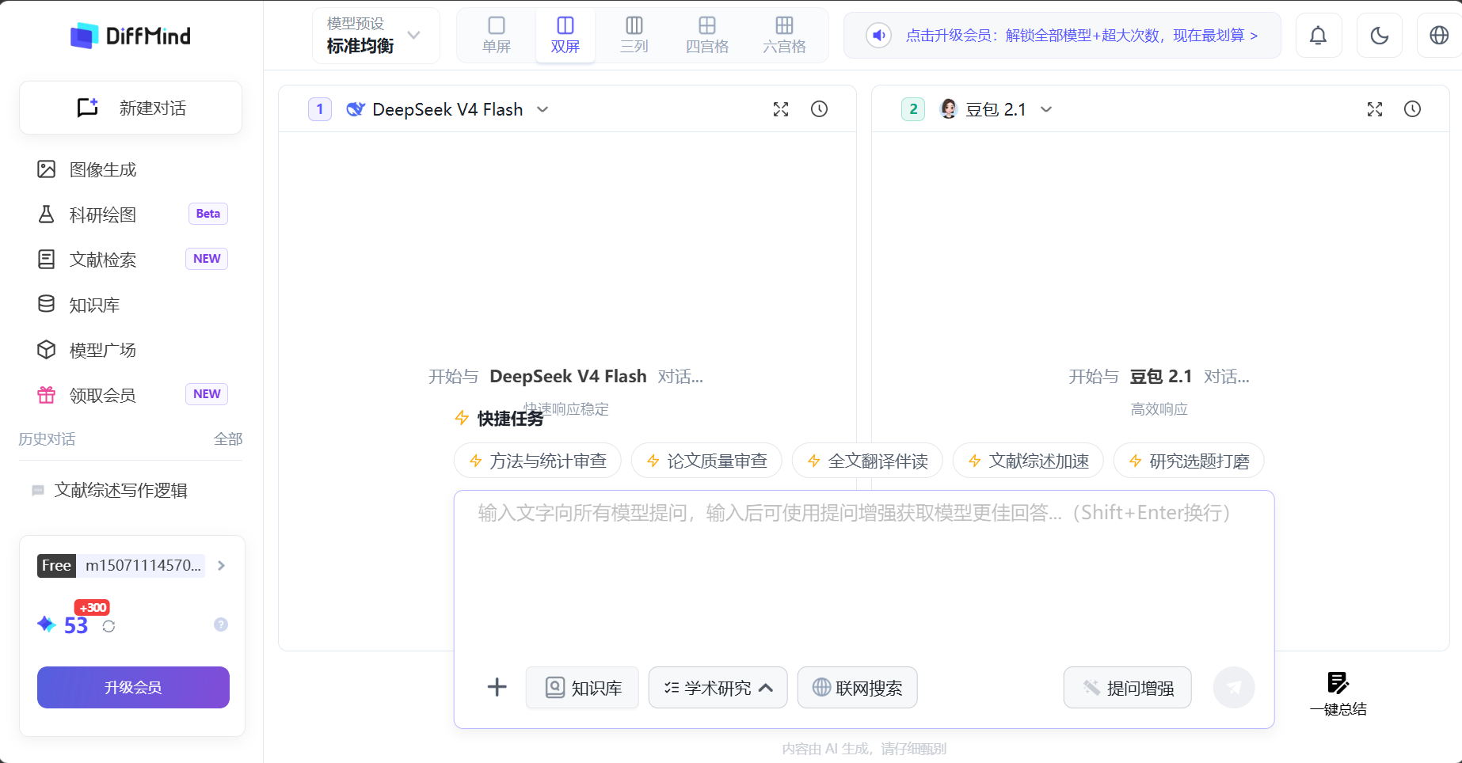Toggle 联网搜索 web search
Image resolution: width=1462 pixels, height=763 pixels.
coord(858,688)
